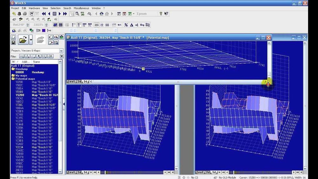Click the Org original values icon
The height and width of the screenshot is (179, 318).
[x=142, y=25]
